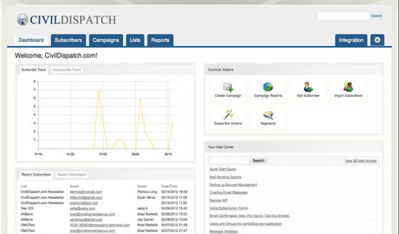Open the Campaign Reports pie chart icon
399x234 pixels.
pyautogui.click(x=268, y=87)
